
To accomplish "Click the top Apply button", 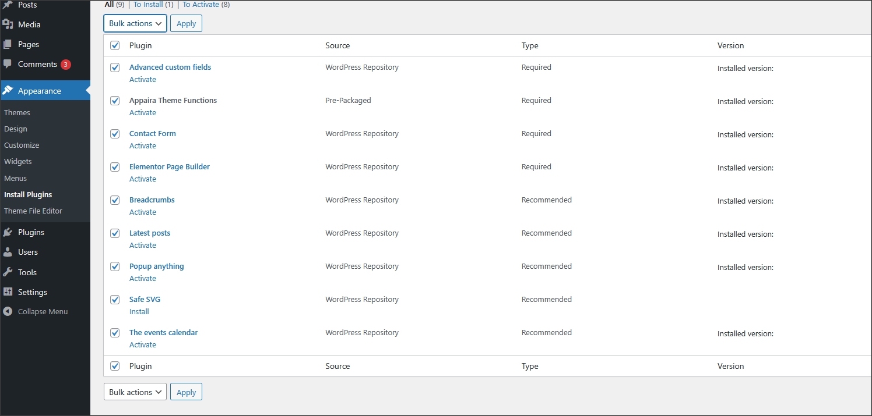I will point(186,23).
